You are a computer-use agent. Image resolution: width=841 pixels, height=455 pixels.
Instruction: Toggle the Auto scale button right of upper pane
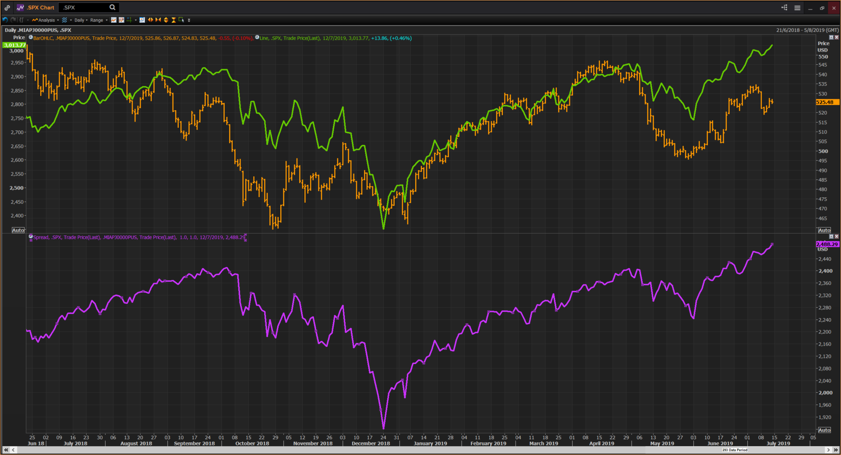[x=824, y=230]
